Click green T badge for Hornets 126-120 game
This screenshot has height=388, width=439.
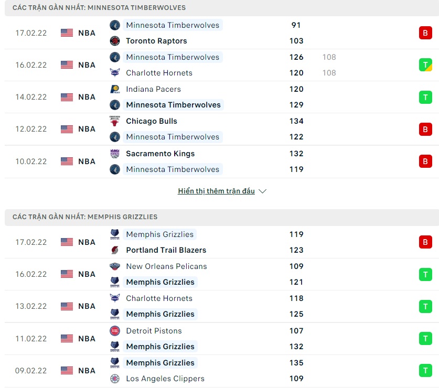tap(425, 65)
